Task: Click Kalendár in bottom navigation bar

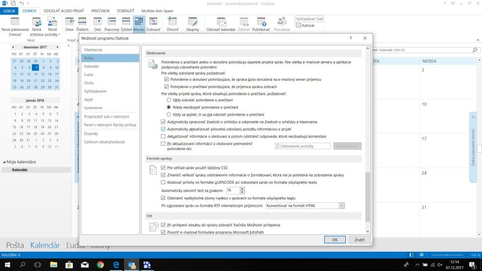Action: [45, 245]
